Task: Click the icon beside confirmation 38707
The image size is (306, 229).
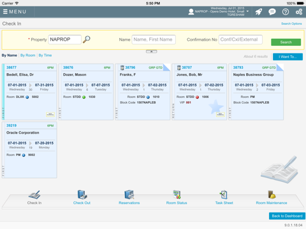Action: (178, 67)
